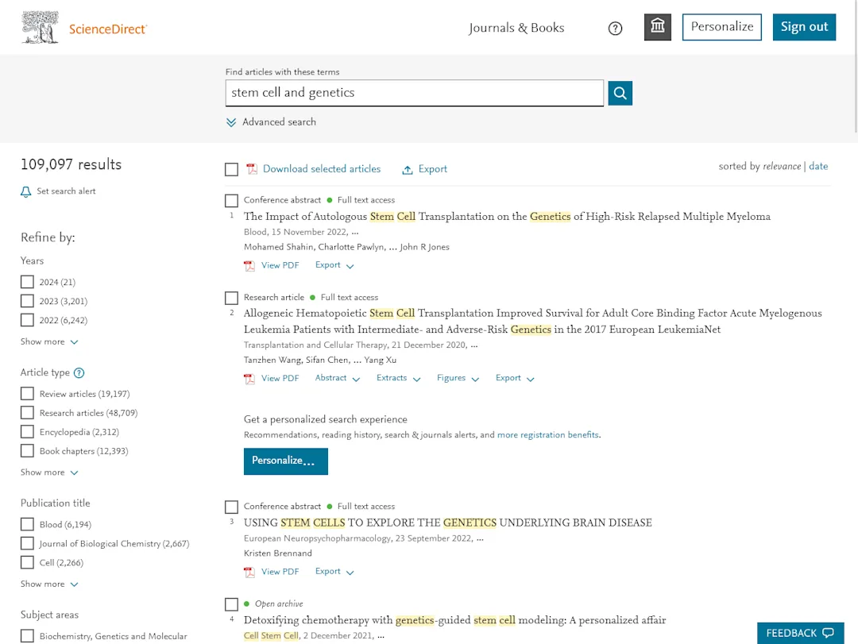Open the more registration benefits link

[547, 435]
